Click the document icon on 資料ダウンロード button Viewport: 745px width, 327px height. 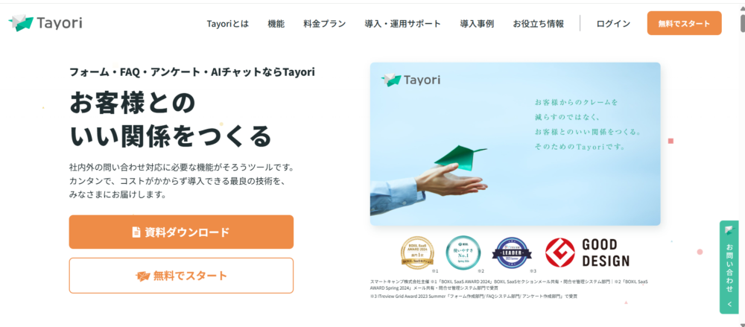(136, 232)
